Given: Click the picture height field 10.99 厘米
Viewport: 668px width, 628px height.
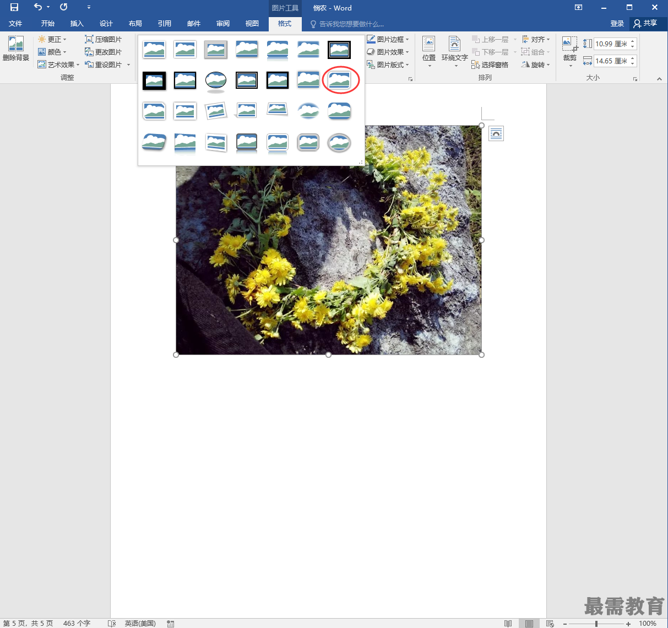Looking at the screenshot, I should 611,44.
